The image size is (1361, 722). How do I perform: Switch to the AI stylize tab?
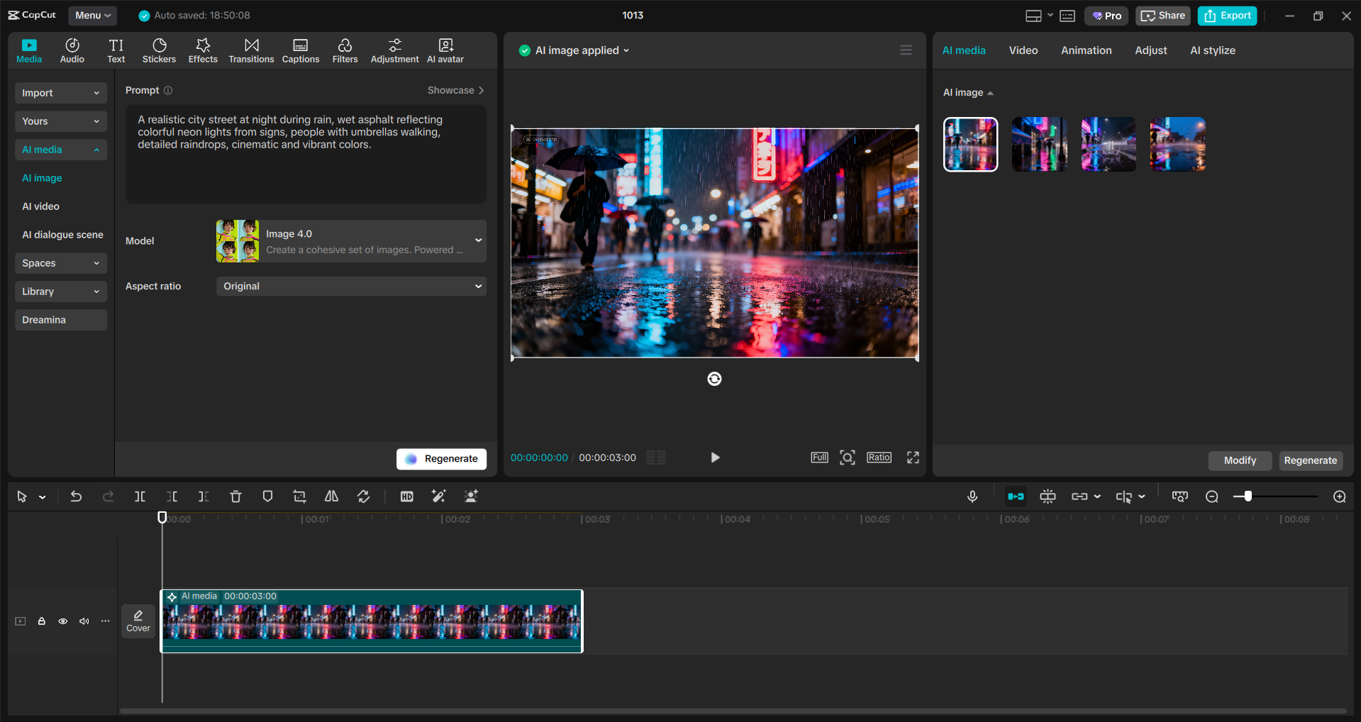coord(1212,50)
